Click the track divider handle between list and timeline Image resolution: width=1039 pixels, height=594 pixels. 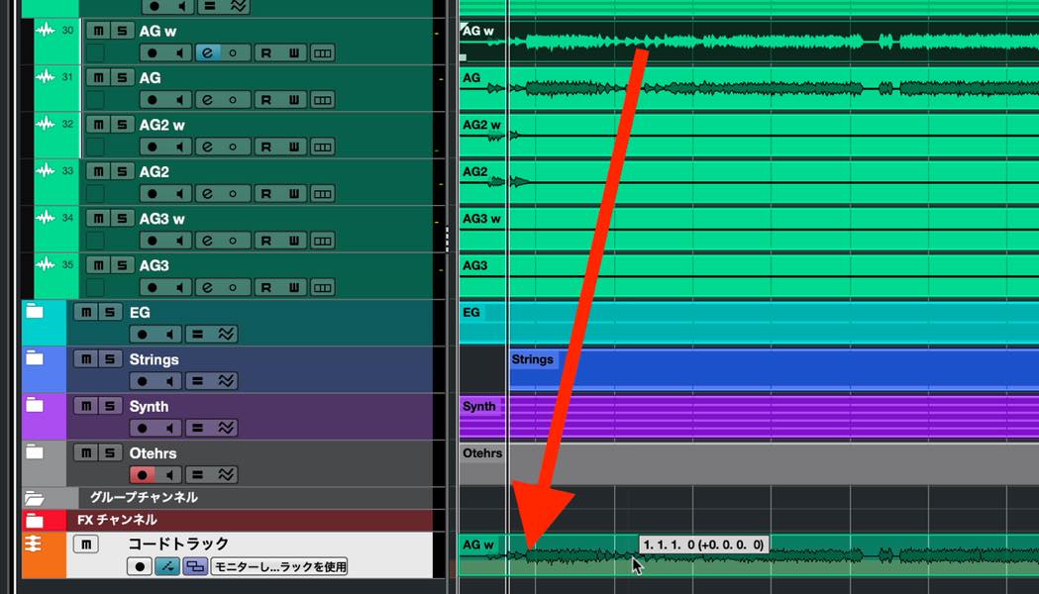tap(448, 239)
